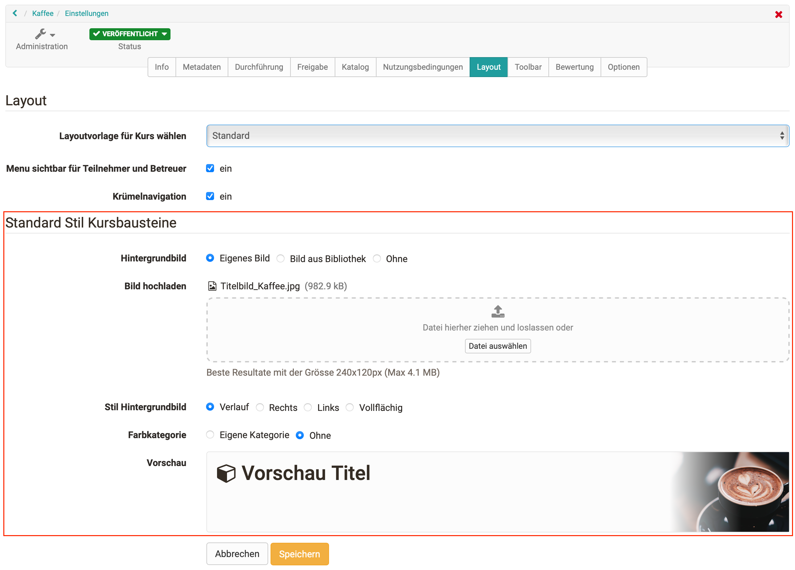This screenshot has height=570, width=795.
Task: Open the Kaffee breadcrumb link
Action: pyautogui.click(x=43, y=13)
